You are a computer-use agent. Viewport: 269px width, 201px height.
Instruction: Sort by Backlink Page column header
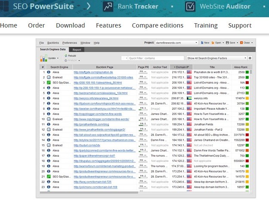coord(105,67)
